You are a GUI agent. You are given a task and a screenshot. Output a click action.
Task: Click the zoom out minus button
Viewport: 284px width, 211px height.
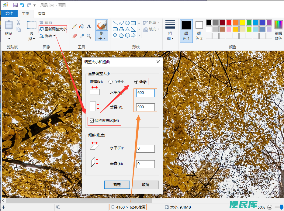pos(270,207)
